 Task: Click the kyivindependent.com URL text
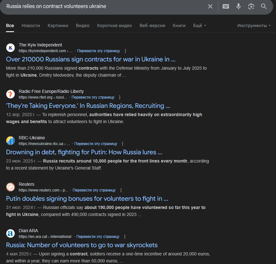point(45,51)
